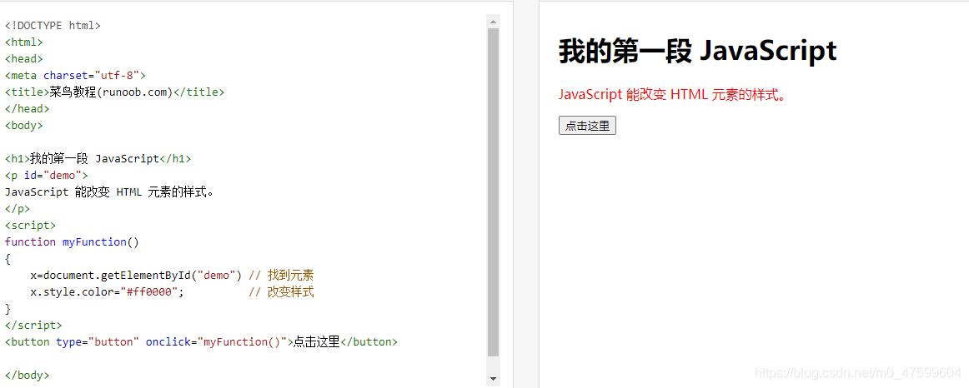Click the opening <script> tag line
969x388 pixels.
coord(30,226)
